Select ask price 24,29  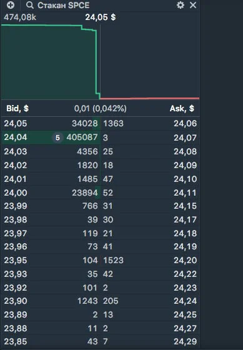pos(185,341)
